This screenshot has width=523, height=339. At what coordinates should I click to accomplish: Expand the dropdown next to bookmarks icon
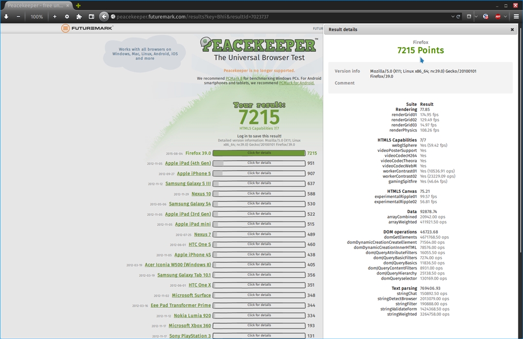click(476, 16)
